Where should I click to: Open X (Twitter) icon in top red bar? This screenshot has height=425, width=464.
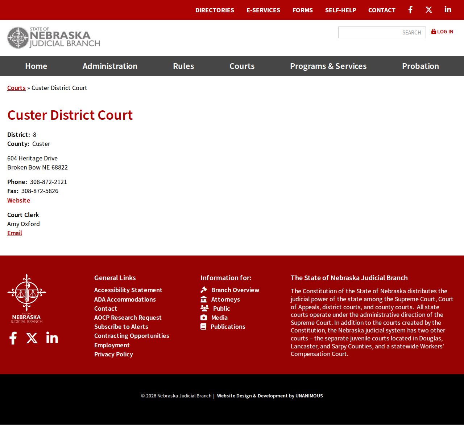429,10
